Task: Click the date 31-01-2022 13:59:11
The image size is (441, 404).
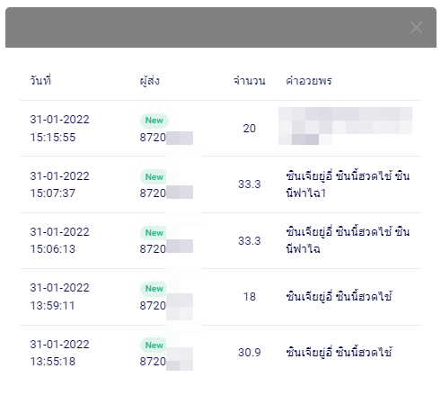Action: coord(59,297)
